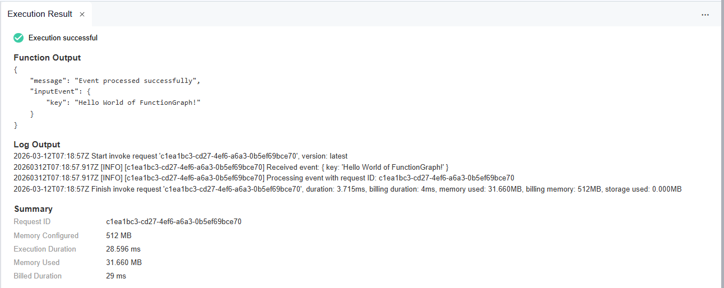The image size is (724, 288).
Task: Click the "Hello World of FunctionGraph!" JSON value
Action: click(138, 103)
